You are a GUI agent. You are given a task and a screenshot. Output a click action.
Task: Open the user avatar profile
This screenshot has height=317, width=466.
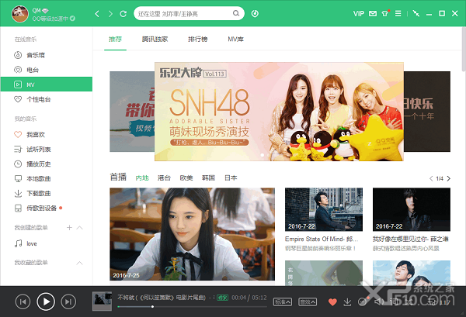point(20,14)
